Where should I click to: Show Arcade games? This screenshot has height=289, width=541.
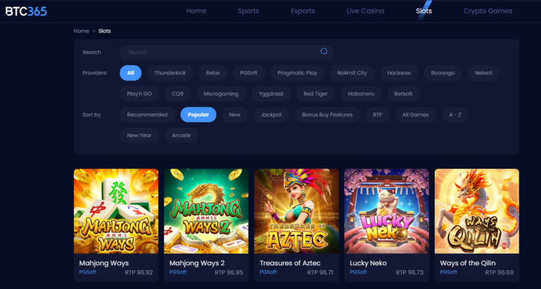[181, 136]
